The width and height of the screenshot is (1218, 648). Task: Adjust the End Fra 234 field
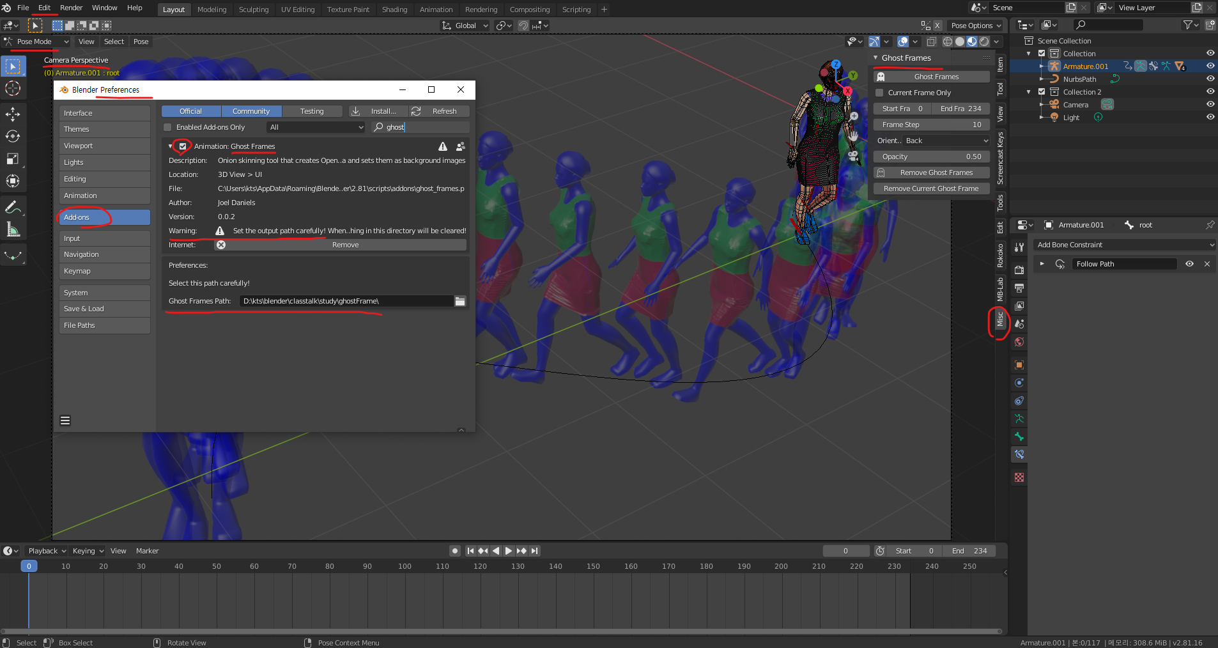point(961,109)
